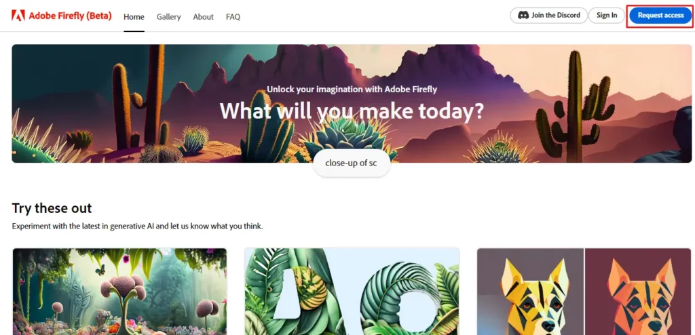Open the Adobe Firefly (Beta) title link
The height and width of the screenshot is (335, 695).
[70, 16]
